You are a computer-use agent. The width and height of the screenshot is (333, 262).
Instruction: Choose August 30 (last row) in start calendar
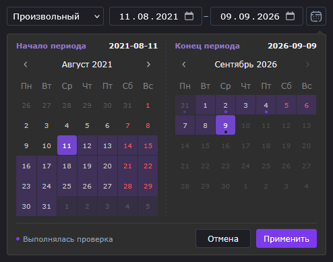(26, 206)
